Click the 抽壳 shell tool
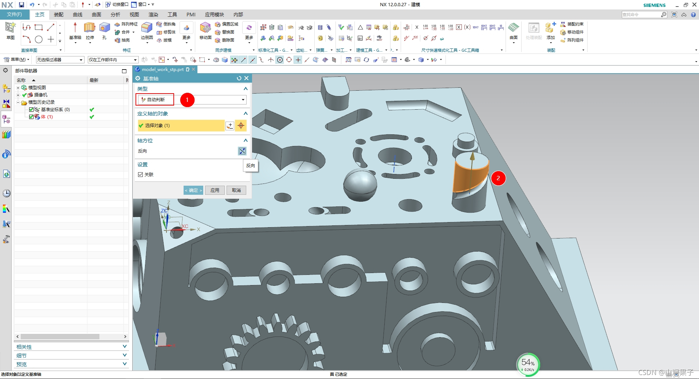The image size is (699, 379). click(x=122, y=40)
